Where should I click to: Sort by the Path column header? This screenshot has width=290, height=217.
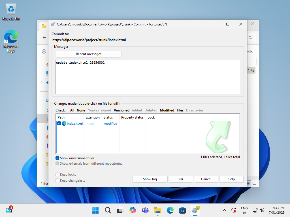70,117
